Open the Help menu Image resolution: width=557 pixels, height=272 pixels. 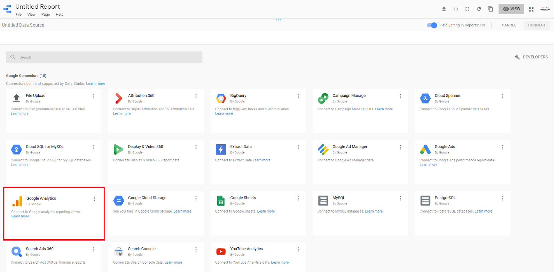pyautogui.click(x=60, y=15)
